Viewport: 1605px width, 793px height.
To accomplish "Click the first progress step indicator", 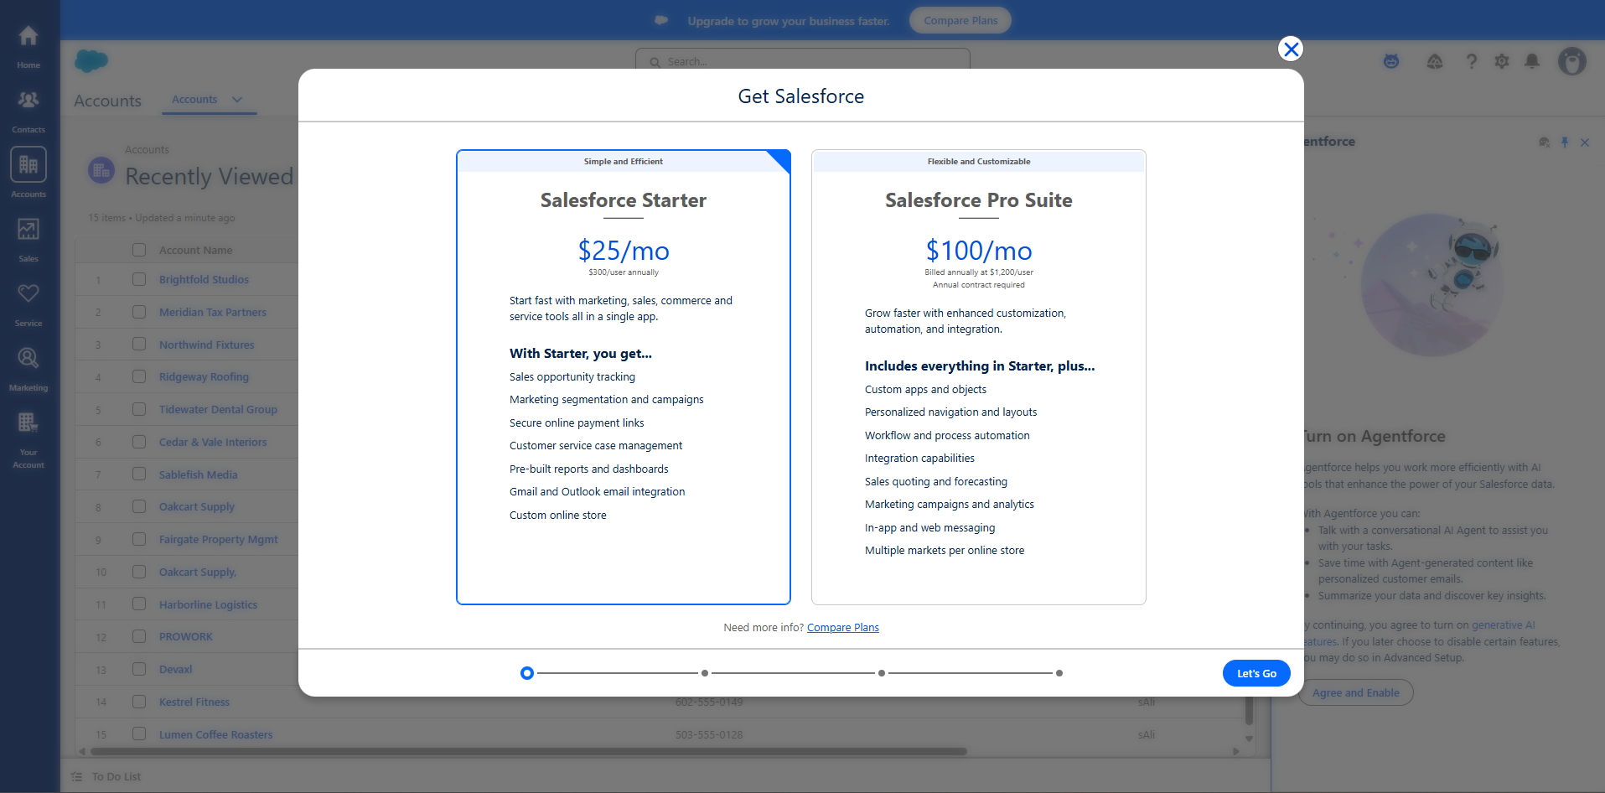I will pyautogui.click(x=526, y=673).
